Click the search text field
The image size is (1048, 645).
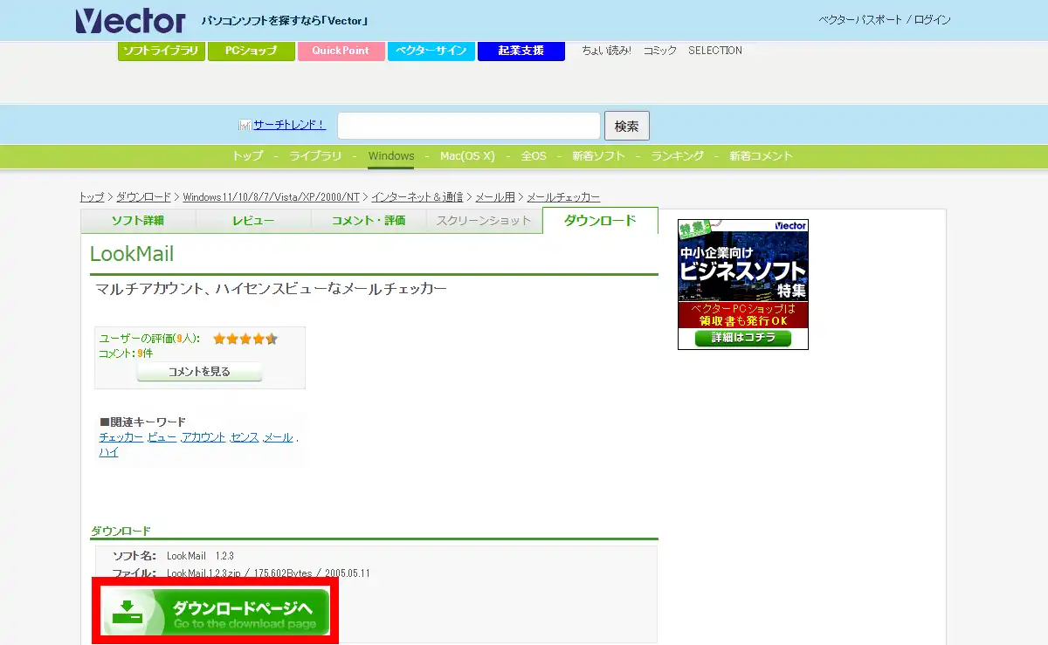[x=469, y=126]
